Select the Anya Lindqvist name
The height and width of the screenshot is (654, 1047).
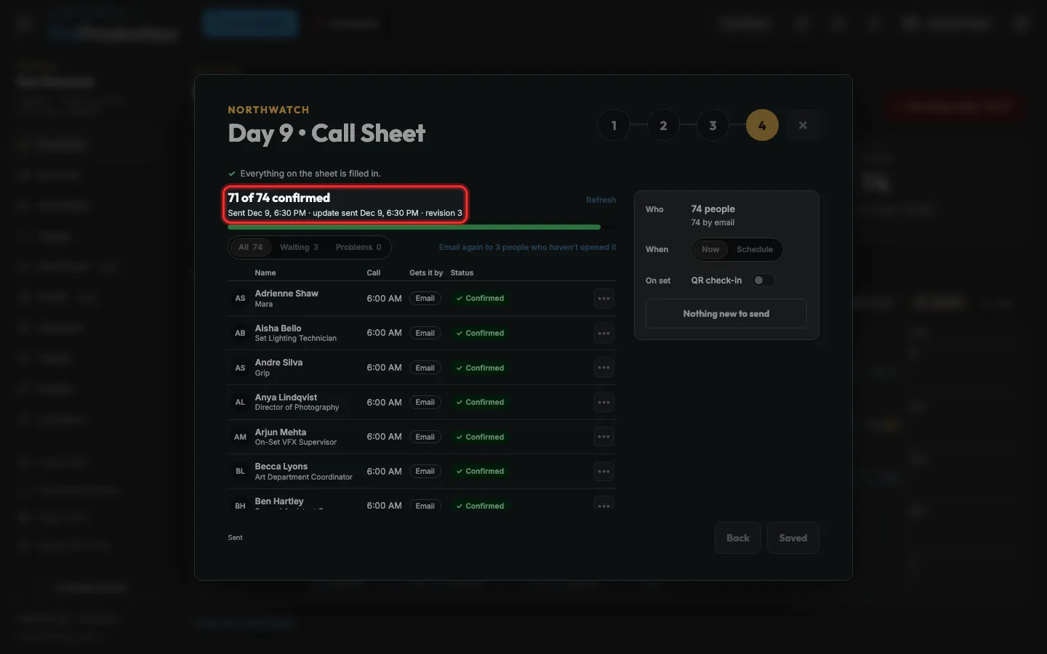(286, 397)
